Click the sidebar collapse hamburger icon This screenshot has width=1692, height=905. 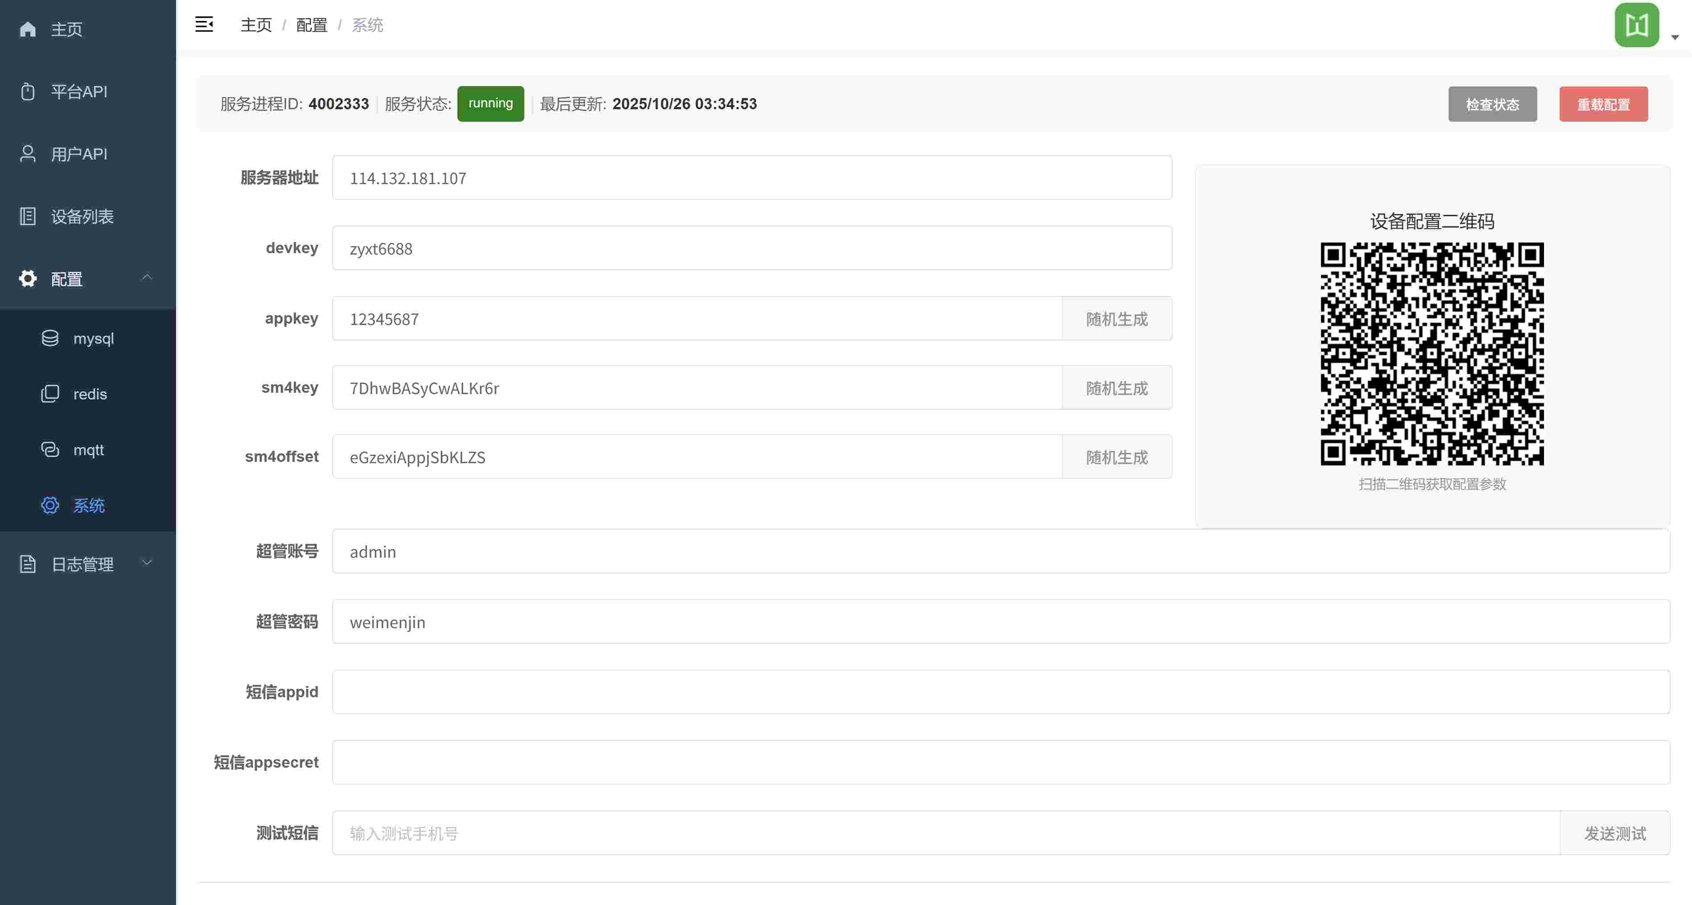(204, 25)
